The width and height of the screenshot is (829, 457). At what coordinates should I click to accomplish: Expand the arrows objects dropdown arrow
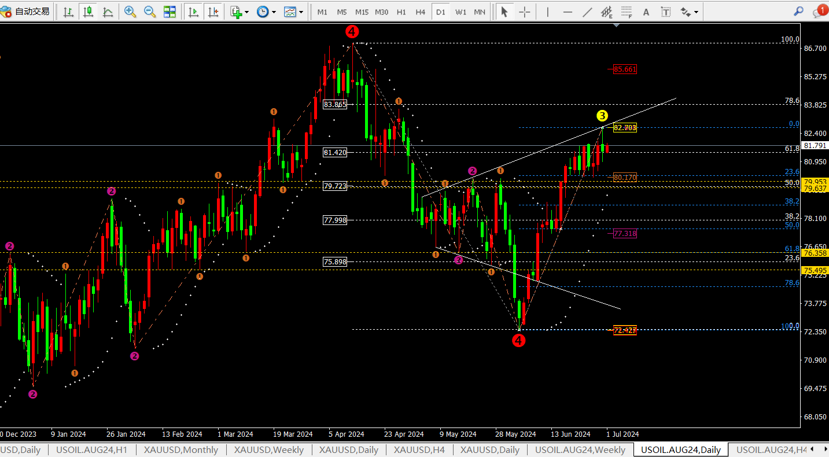[x=696, y=12]
